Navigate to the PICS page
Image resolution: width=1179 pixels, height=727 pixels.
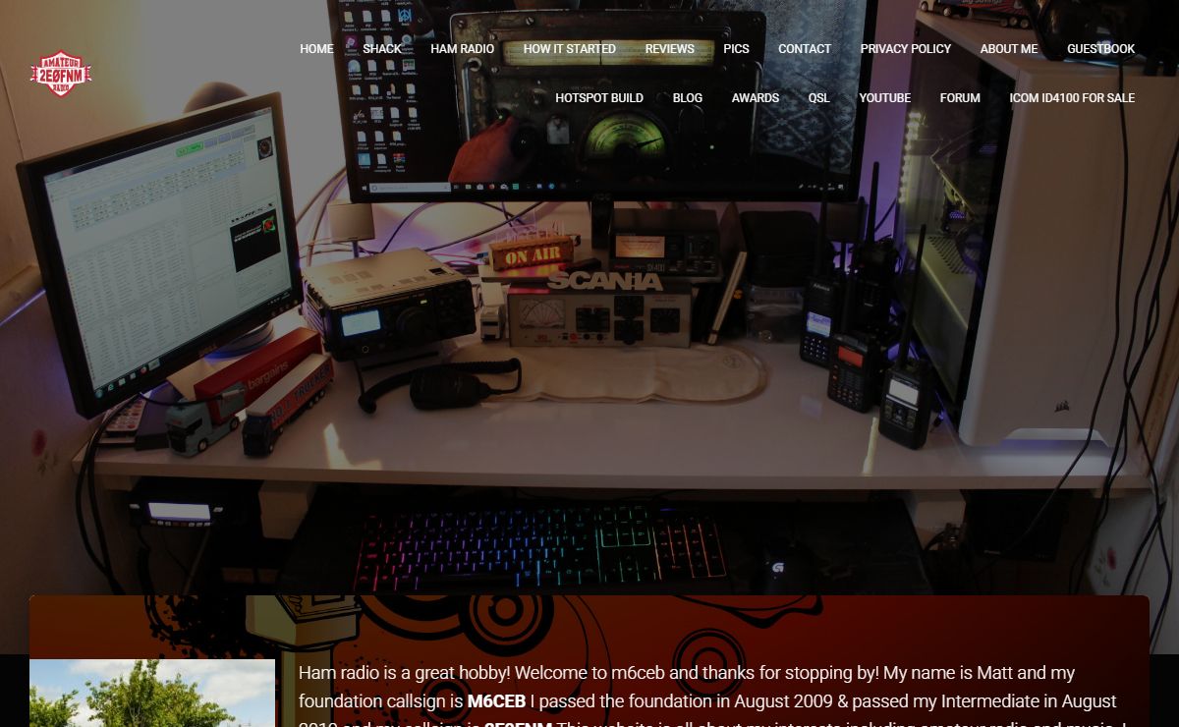(x=736, y=49)
